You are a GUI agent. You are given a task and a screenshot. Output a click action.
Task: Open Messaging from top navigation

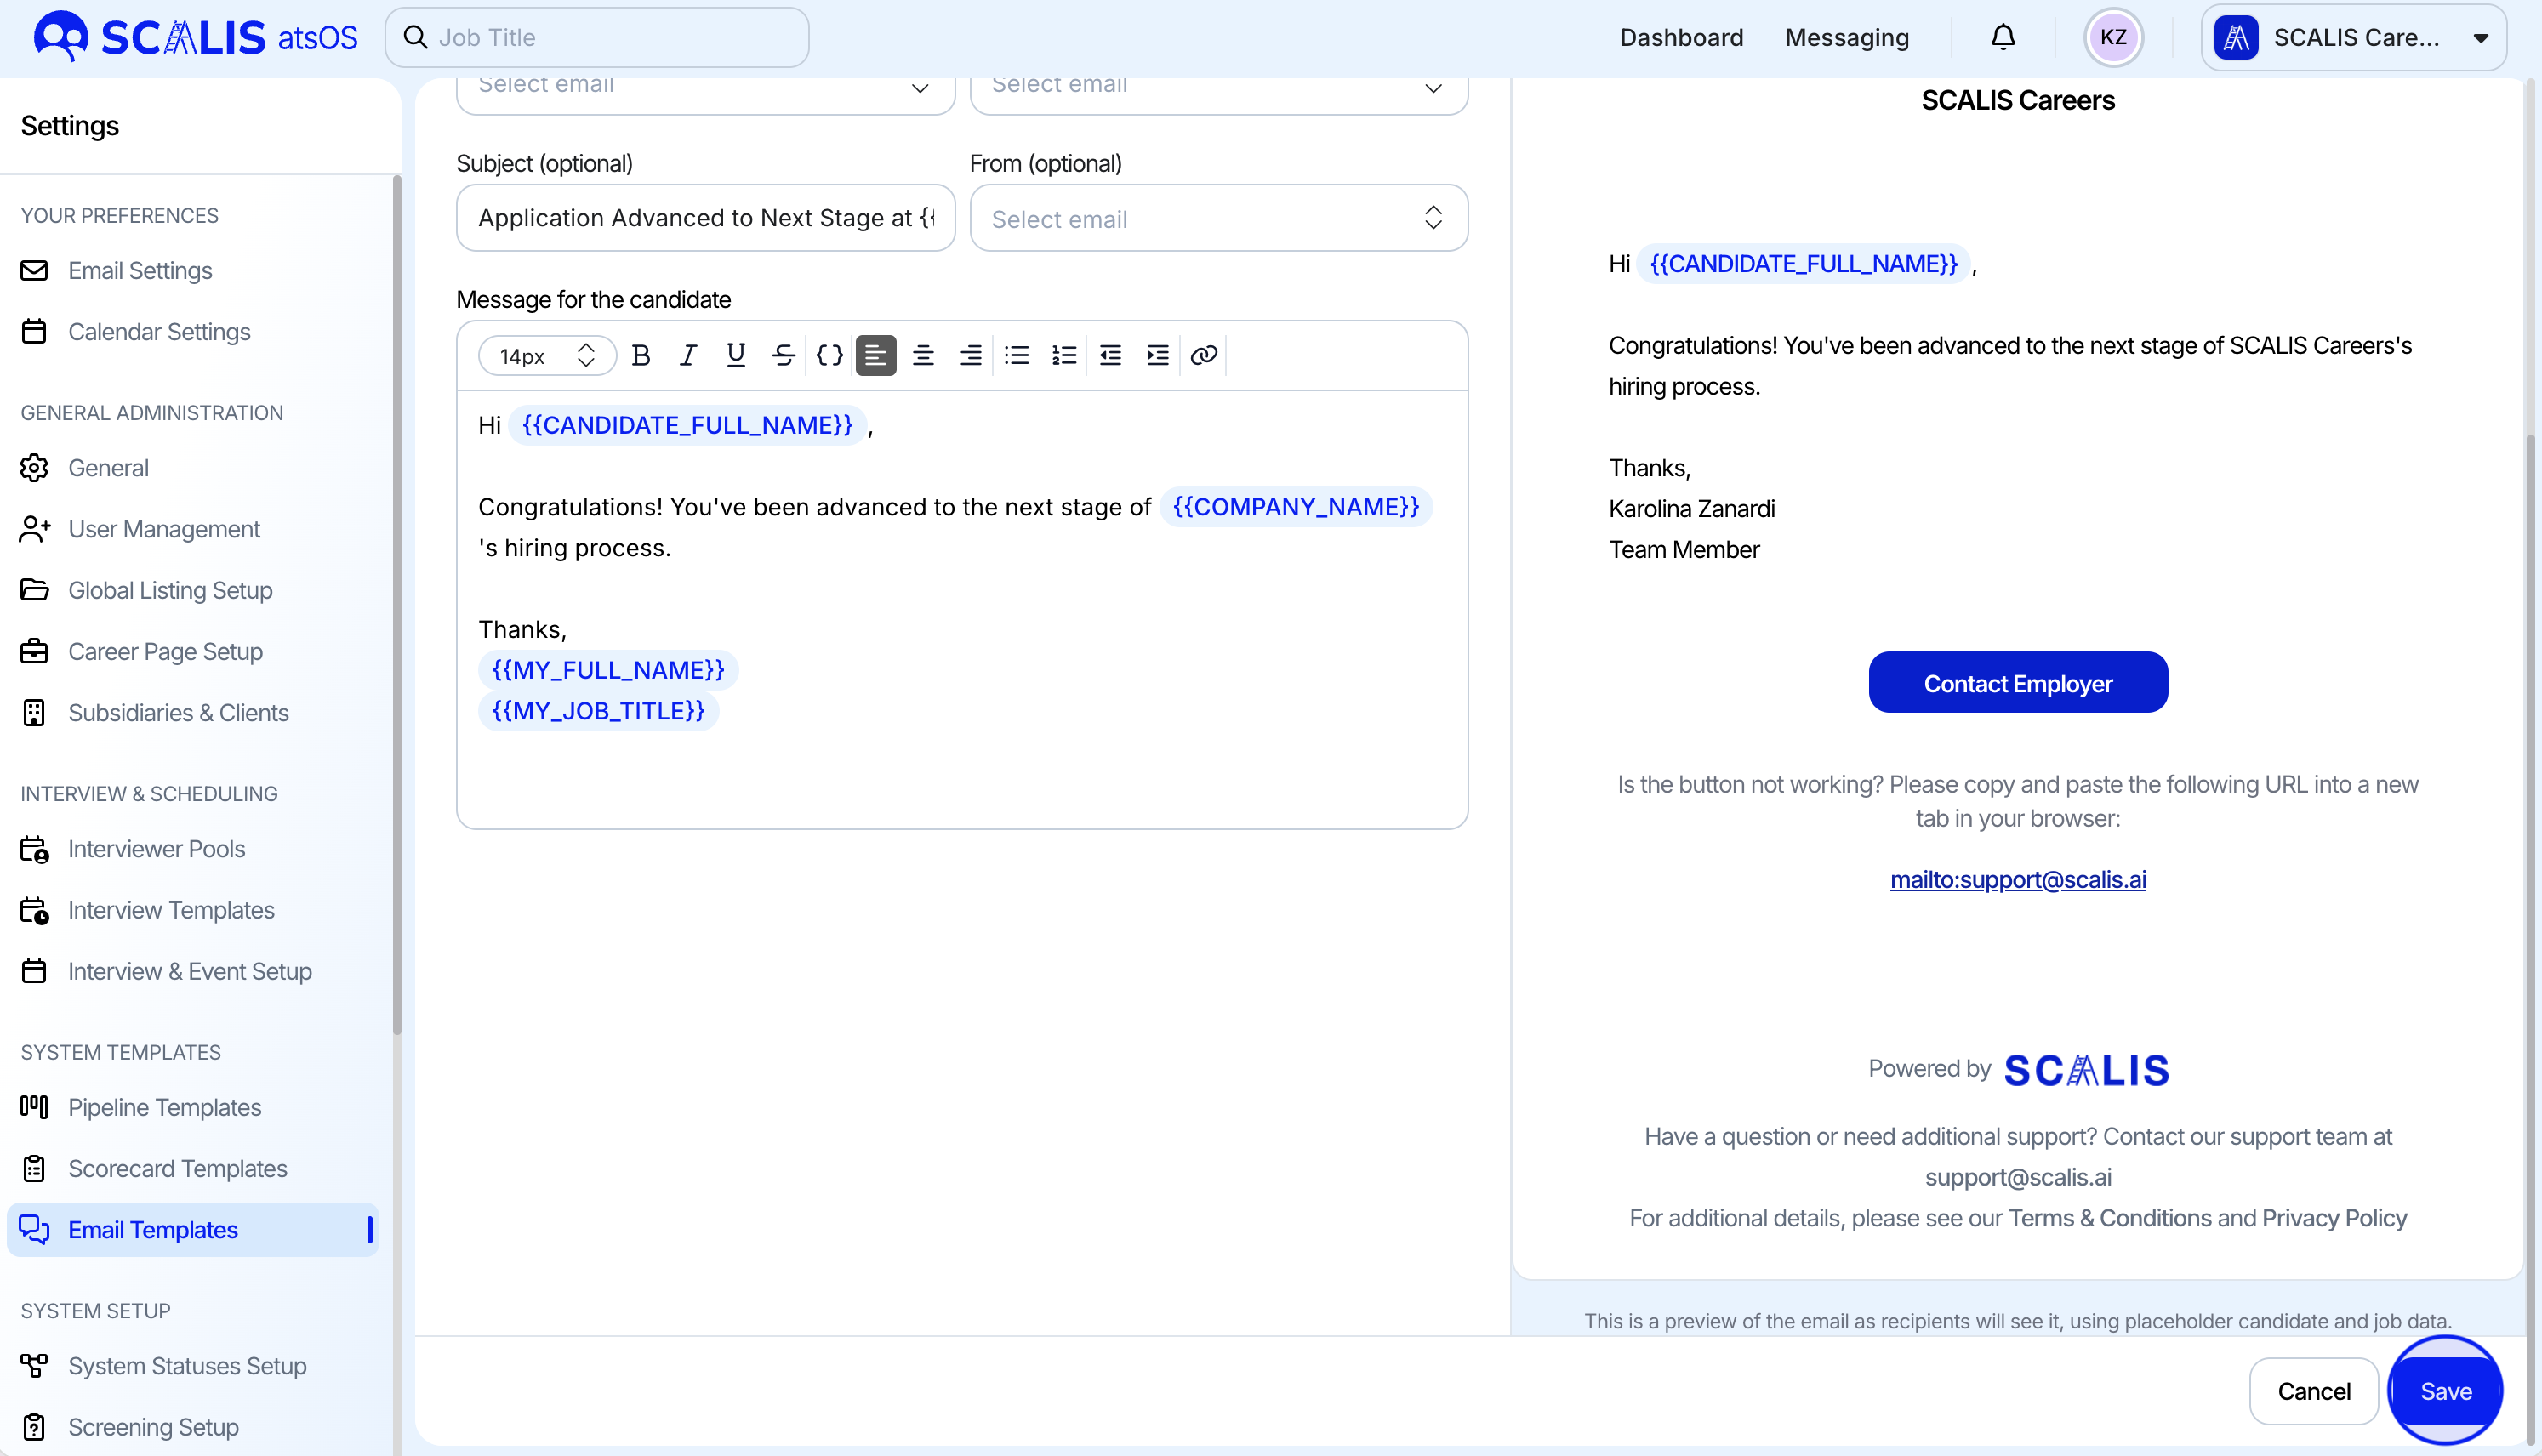pyautogui.click(x=1846, y=38)
